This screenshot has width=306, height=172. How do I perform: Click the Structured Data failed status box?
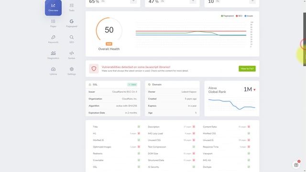194,160
